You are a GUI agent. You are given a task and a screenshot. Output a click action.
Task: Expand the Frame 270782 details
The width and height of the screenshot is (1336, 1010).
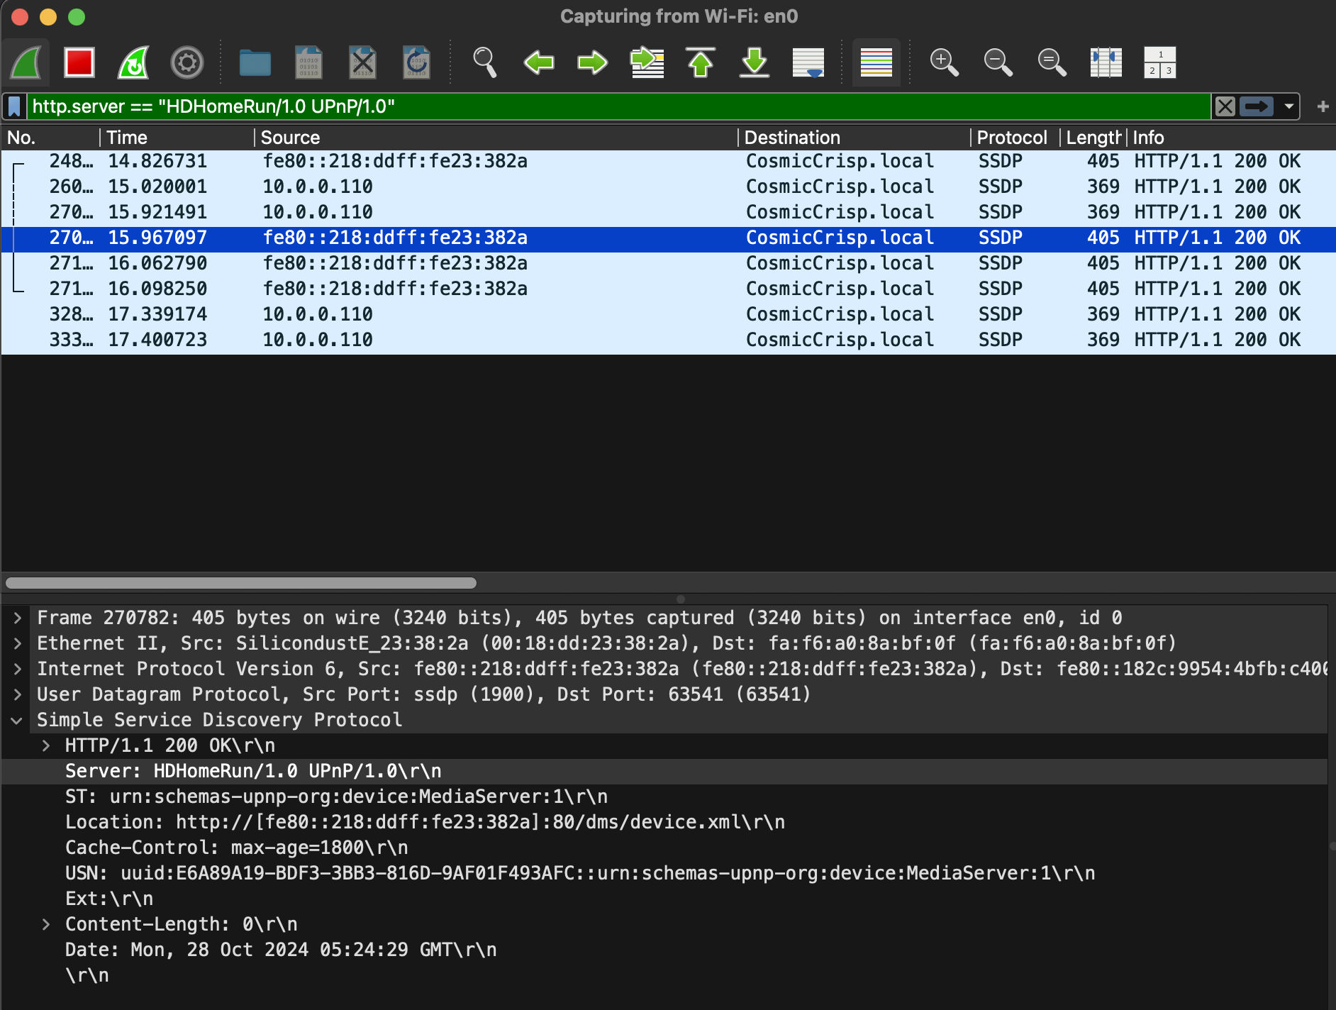point(18,618)
